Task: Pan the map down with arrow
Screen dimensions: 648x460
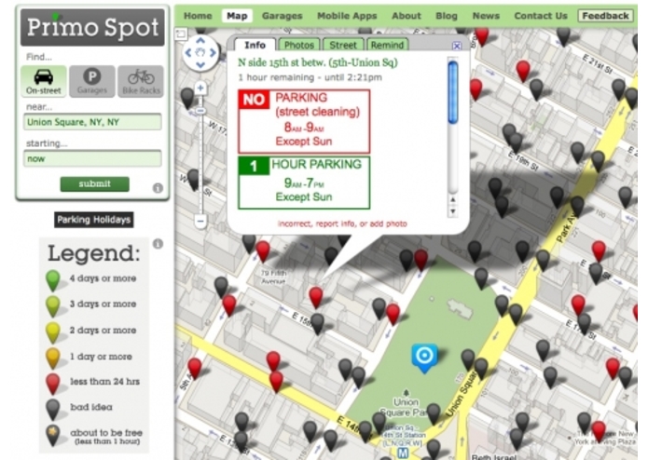Action: (200, 65)
